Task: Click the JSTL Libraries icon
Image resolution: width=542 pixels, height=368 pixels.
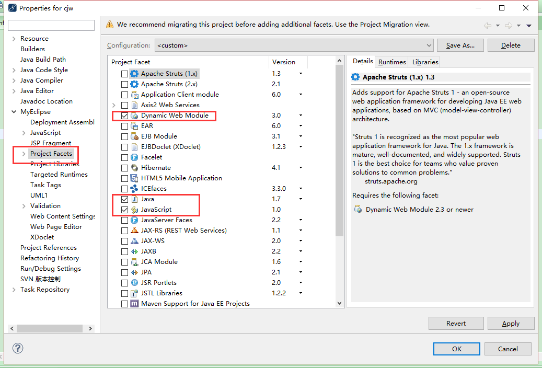Action: [x=134, y=293]
